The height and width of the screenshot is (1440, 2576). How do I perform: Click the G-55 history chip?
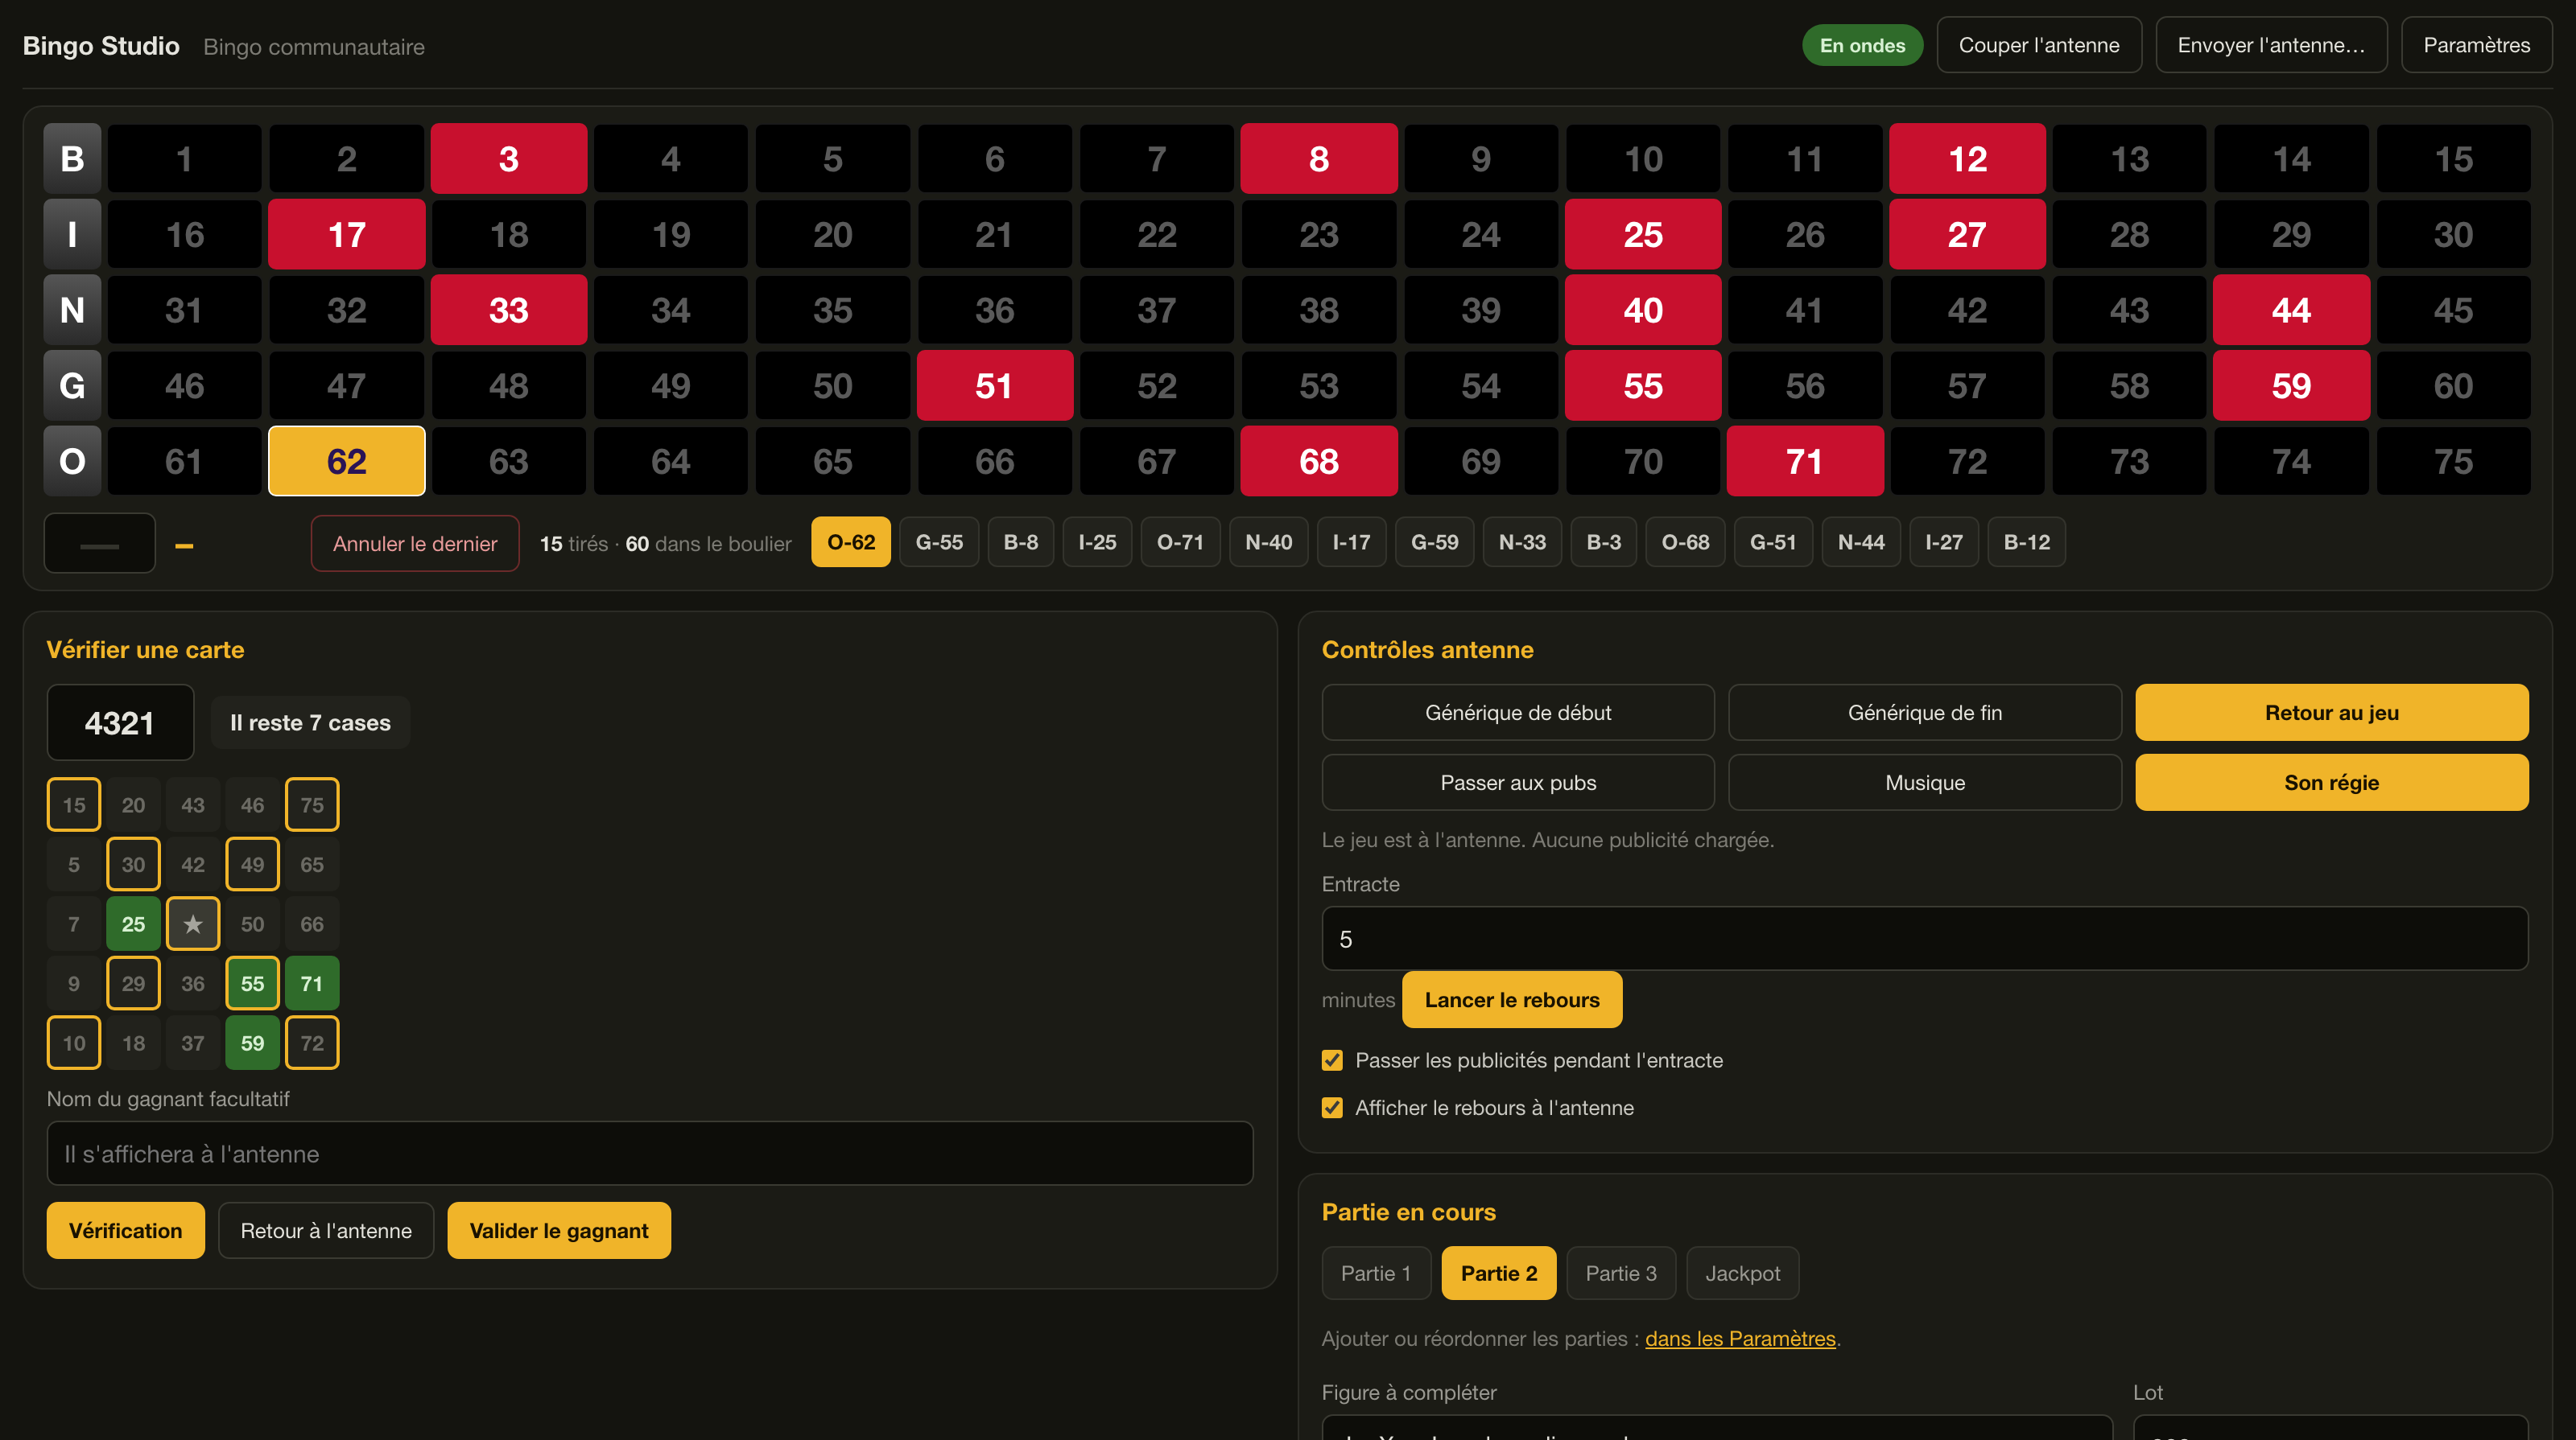(x=939, y=541)
